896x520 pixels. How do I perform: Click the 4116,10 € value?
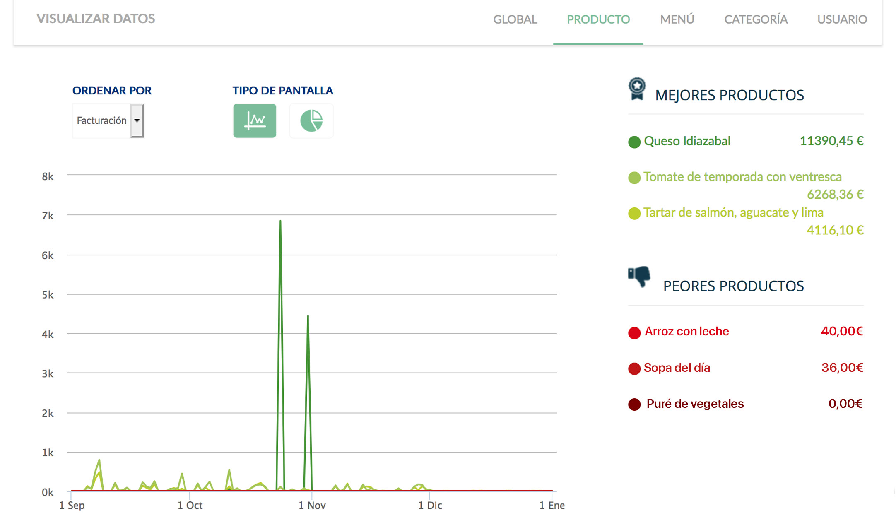coord(835,230)
